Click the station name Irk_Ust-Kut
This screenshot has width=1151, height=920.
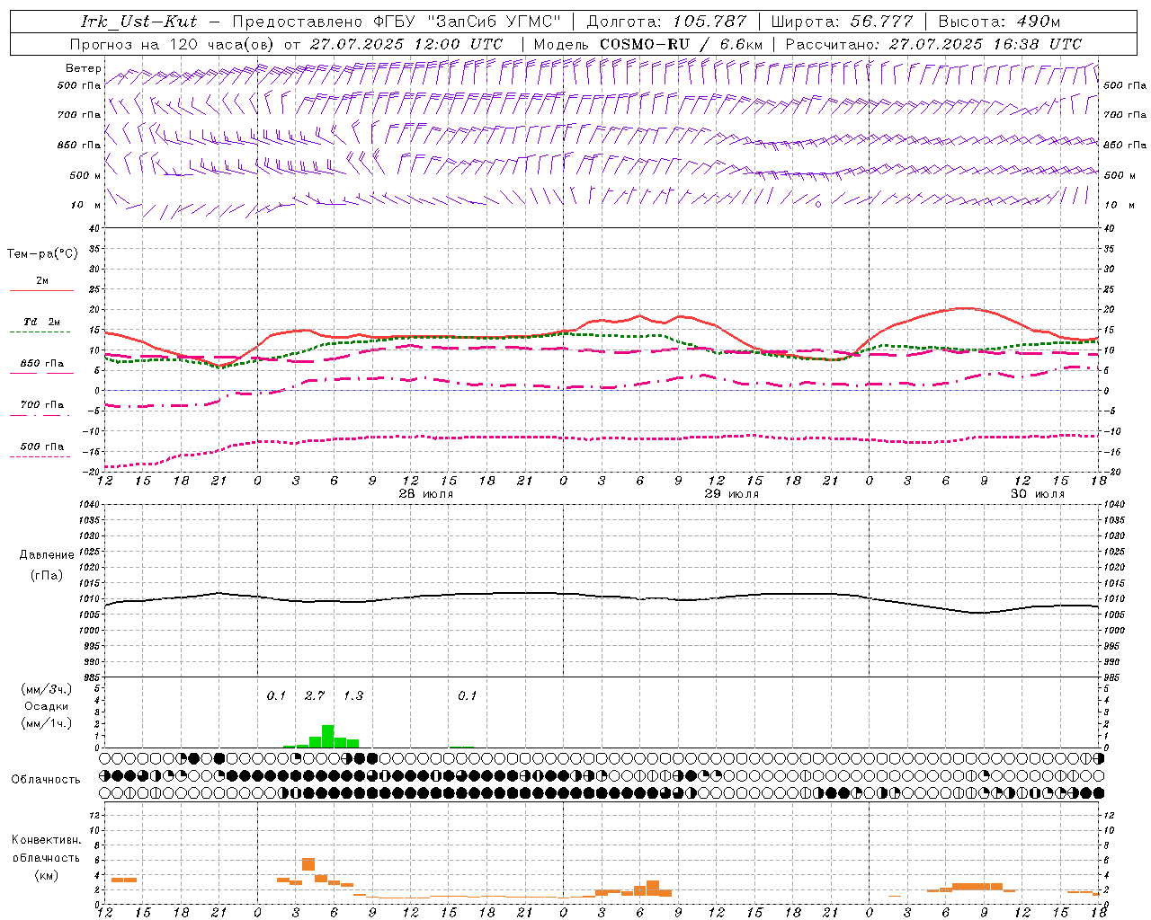(x=139, y=22)
